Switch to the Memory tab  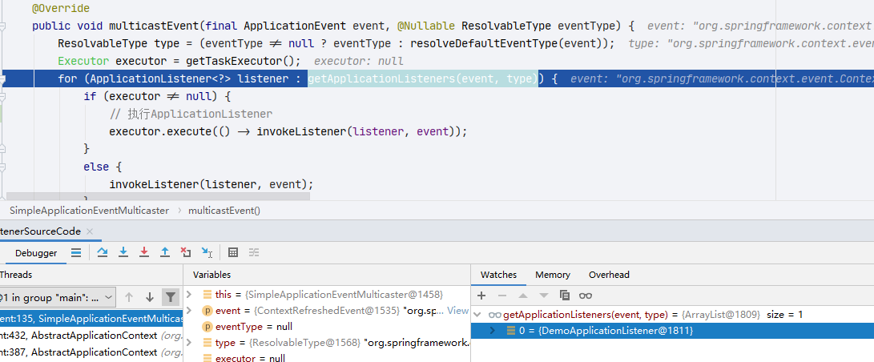coord(553,275)
